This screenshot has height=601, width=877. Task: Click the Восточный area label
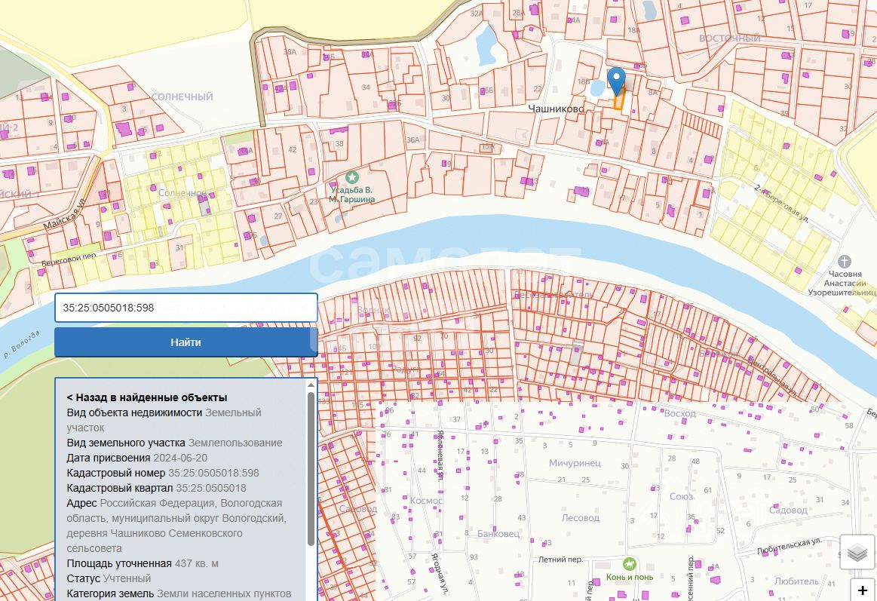(729, 38)
